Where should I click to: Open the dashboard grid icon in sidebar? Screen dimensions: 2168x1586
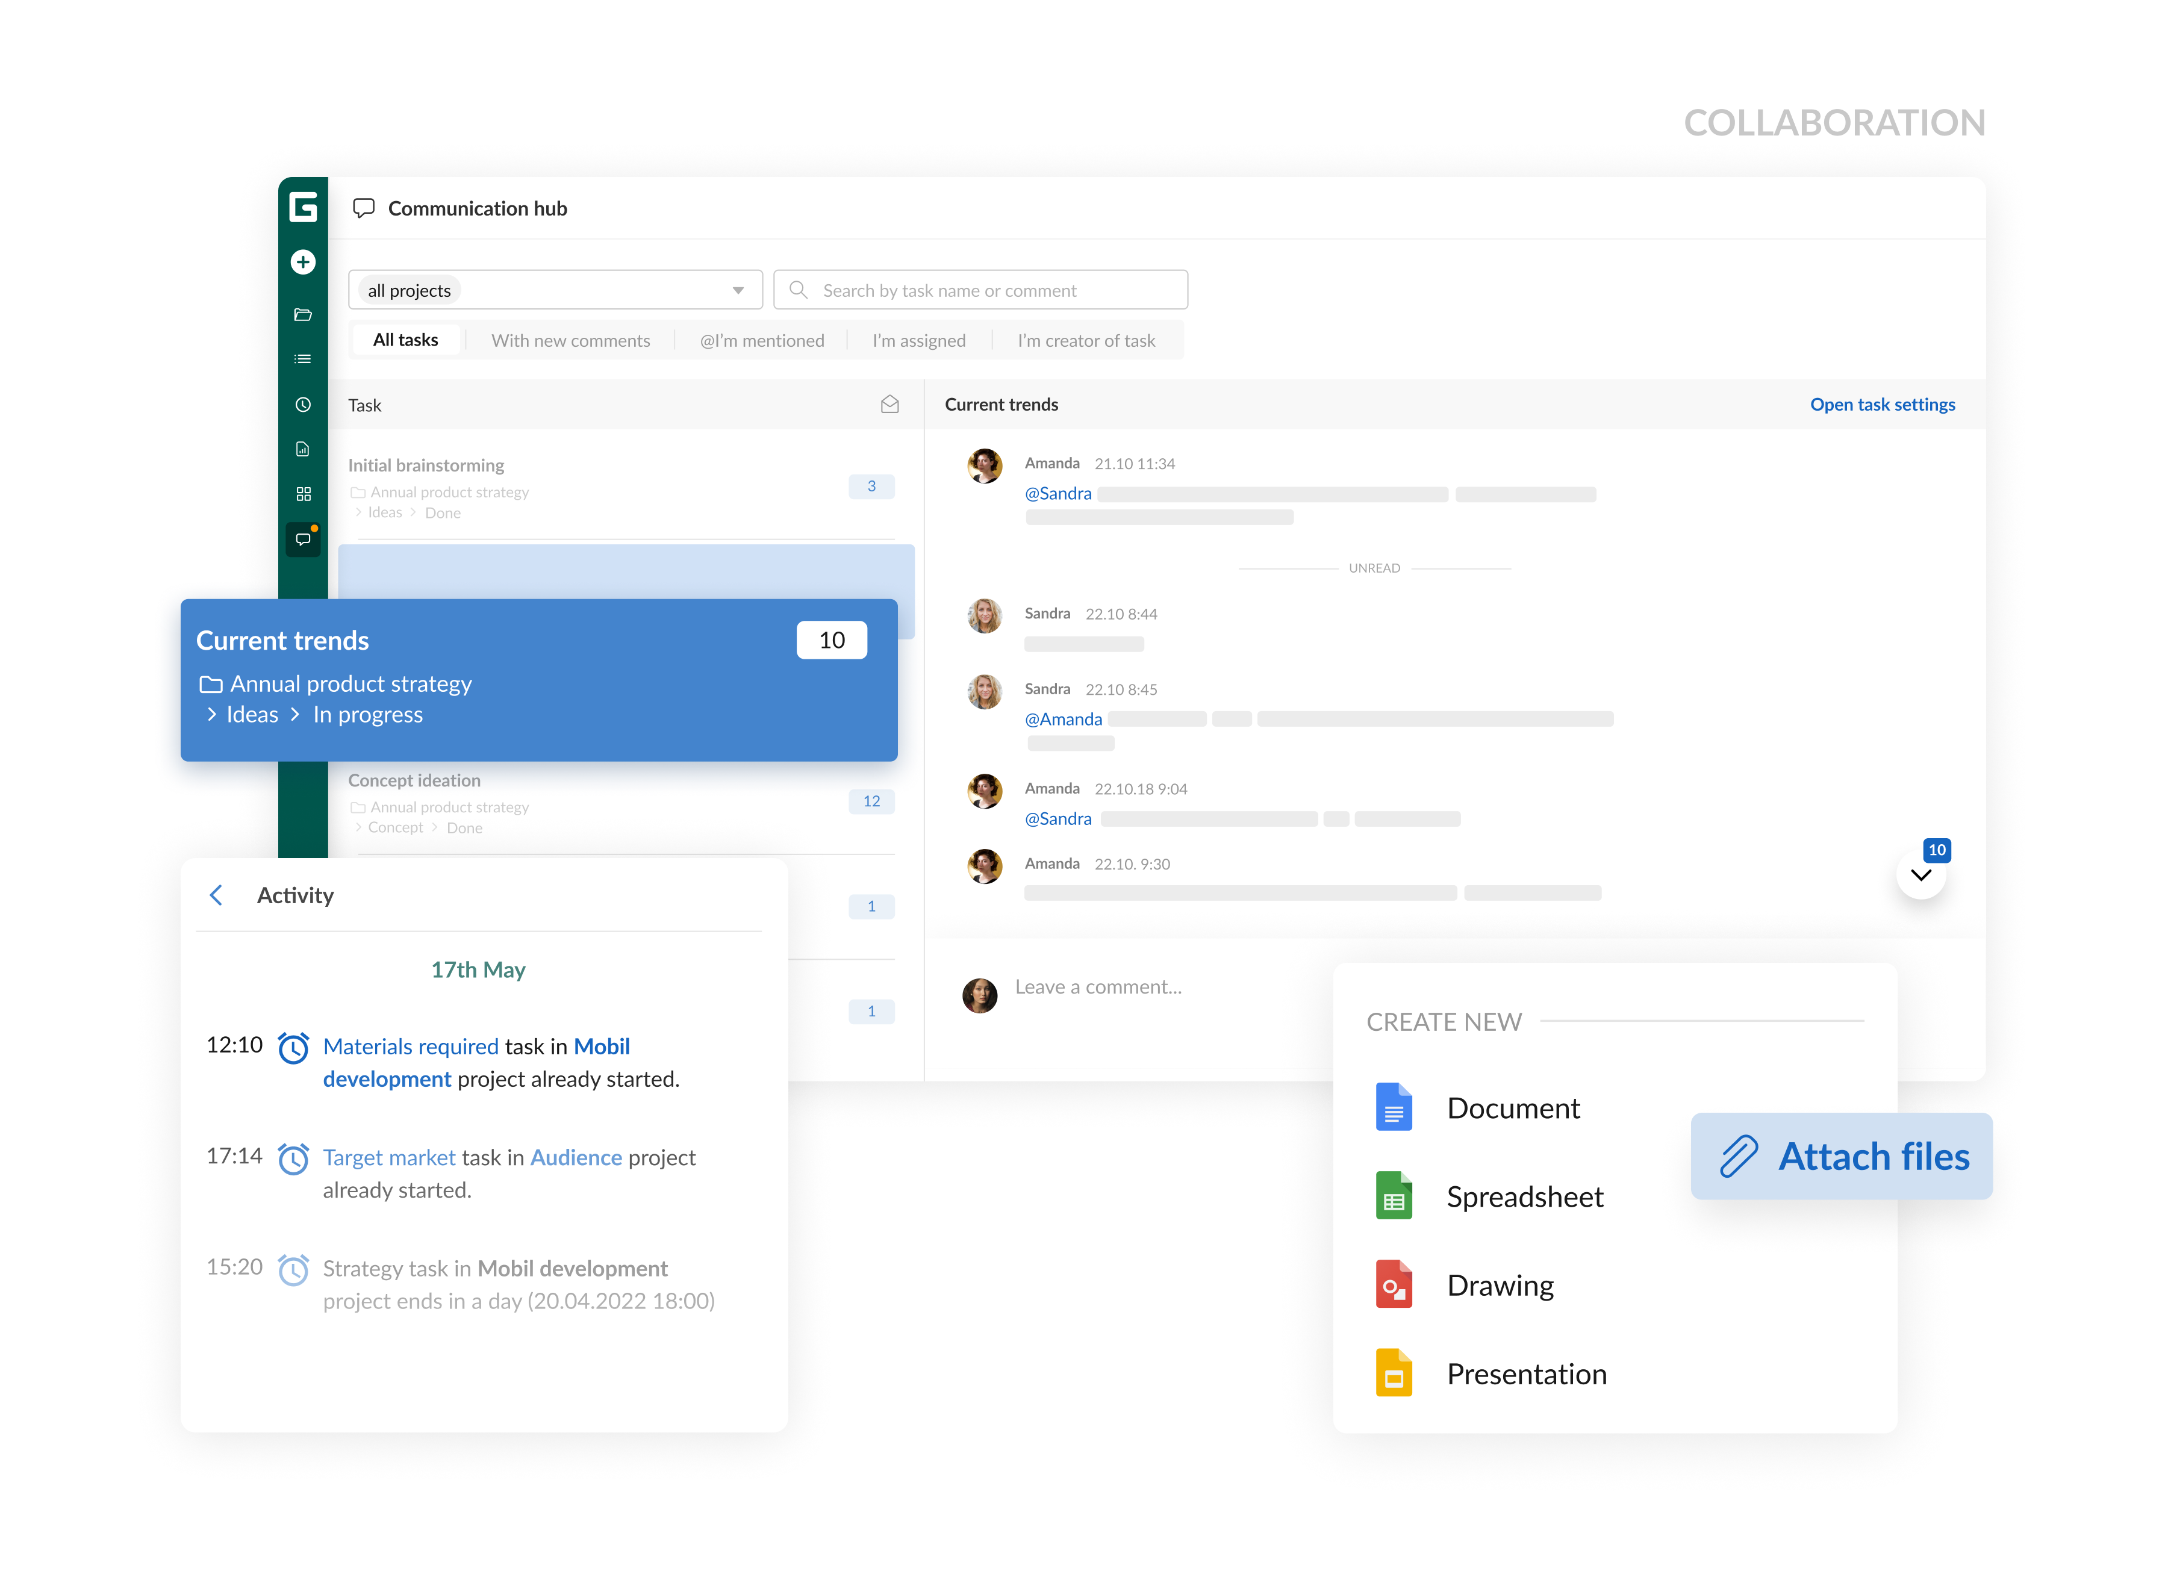click(302, 494)
